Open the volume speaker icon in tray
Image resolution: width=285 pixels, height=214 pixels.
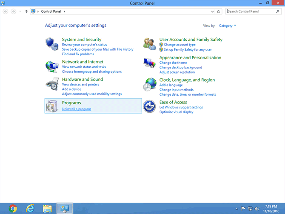pyautogui.click(x=256, y=208)
